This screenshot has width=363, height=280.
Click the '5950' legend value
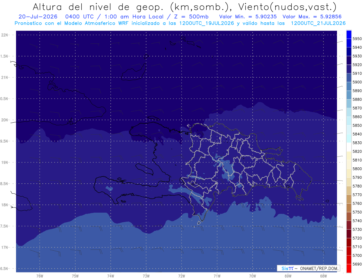click(357, 39)
